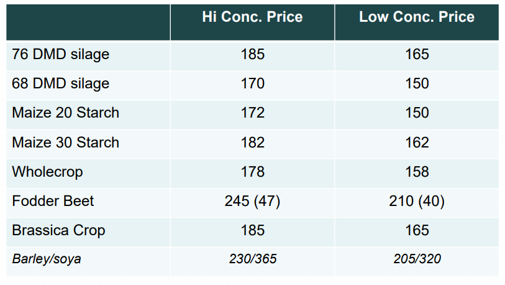Select the Fodder Beet row label

click(x=53, y=201)
